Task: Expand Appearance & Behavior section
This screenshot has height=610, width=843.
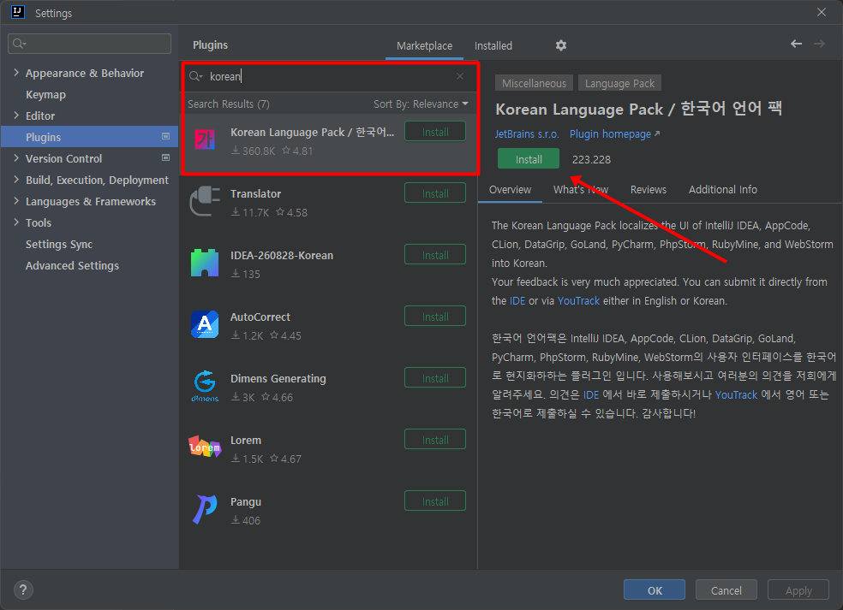Action: [x=16, y=73]
